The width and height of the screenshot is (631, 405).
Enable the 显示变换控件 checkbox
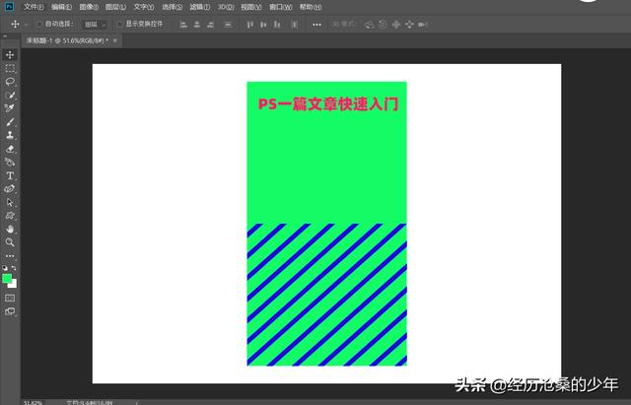coord(119,24)
